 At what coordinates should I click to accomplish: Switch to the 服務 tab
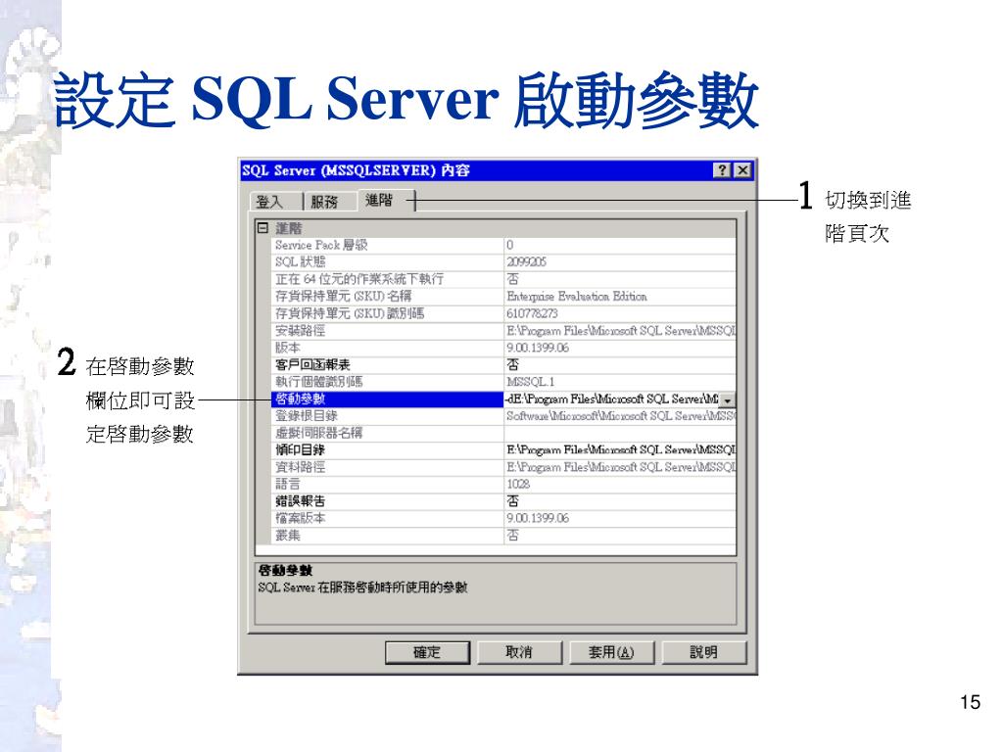pyautogui.click(x=329, y=202)
